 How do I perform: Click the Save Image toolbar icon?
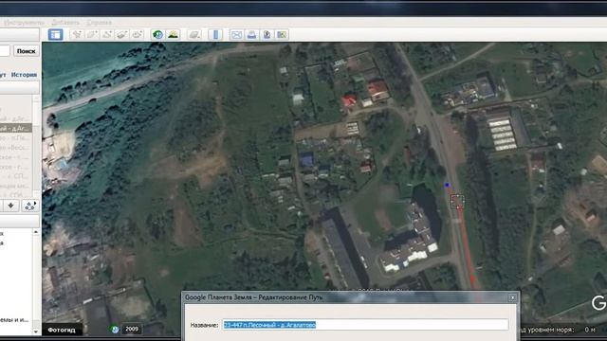267,35
